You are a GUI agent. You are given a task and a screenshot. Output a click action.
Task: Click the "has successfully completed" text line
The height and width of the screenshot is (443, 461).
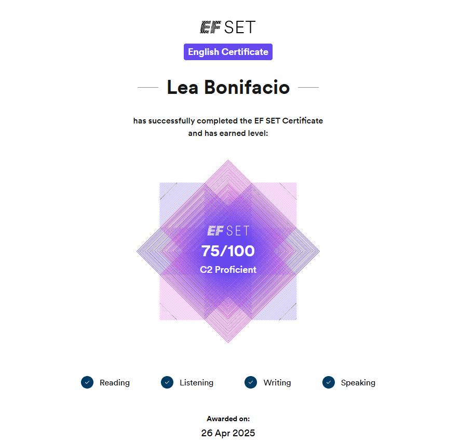tap(228, 121)
